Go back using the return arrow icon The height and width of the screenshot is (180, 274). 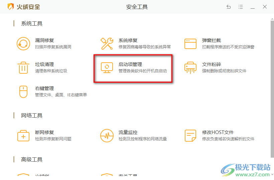click(229, 7)
